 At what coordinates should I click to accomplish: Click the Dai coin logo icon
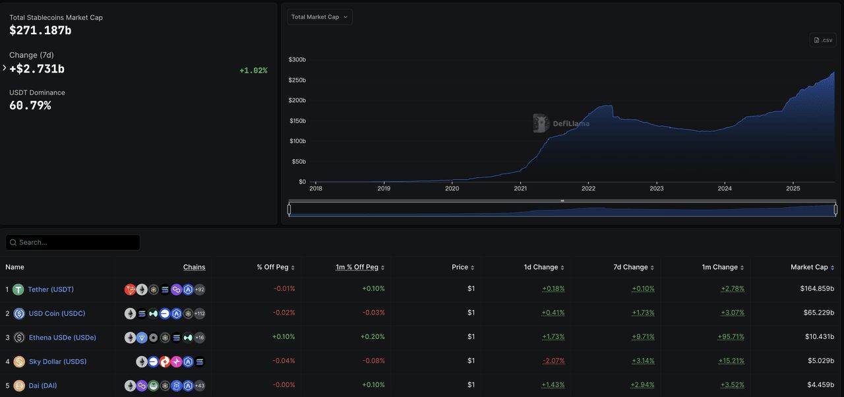pos(18,386)
